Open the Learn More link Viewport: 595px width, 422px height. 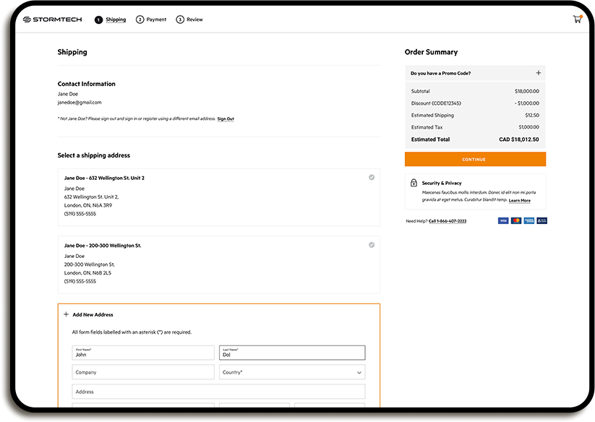[520, 201]
